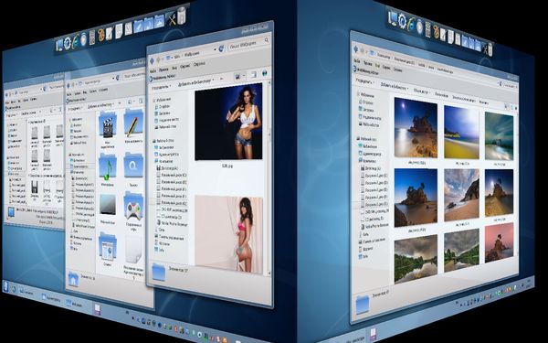Open the Правка menu in wallpapers window
Screen dimensions: 548x343
[163, 69]
